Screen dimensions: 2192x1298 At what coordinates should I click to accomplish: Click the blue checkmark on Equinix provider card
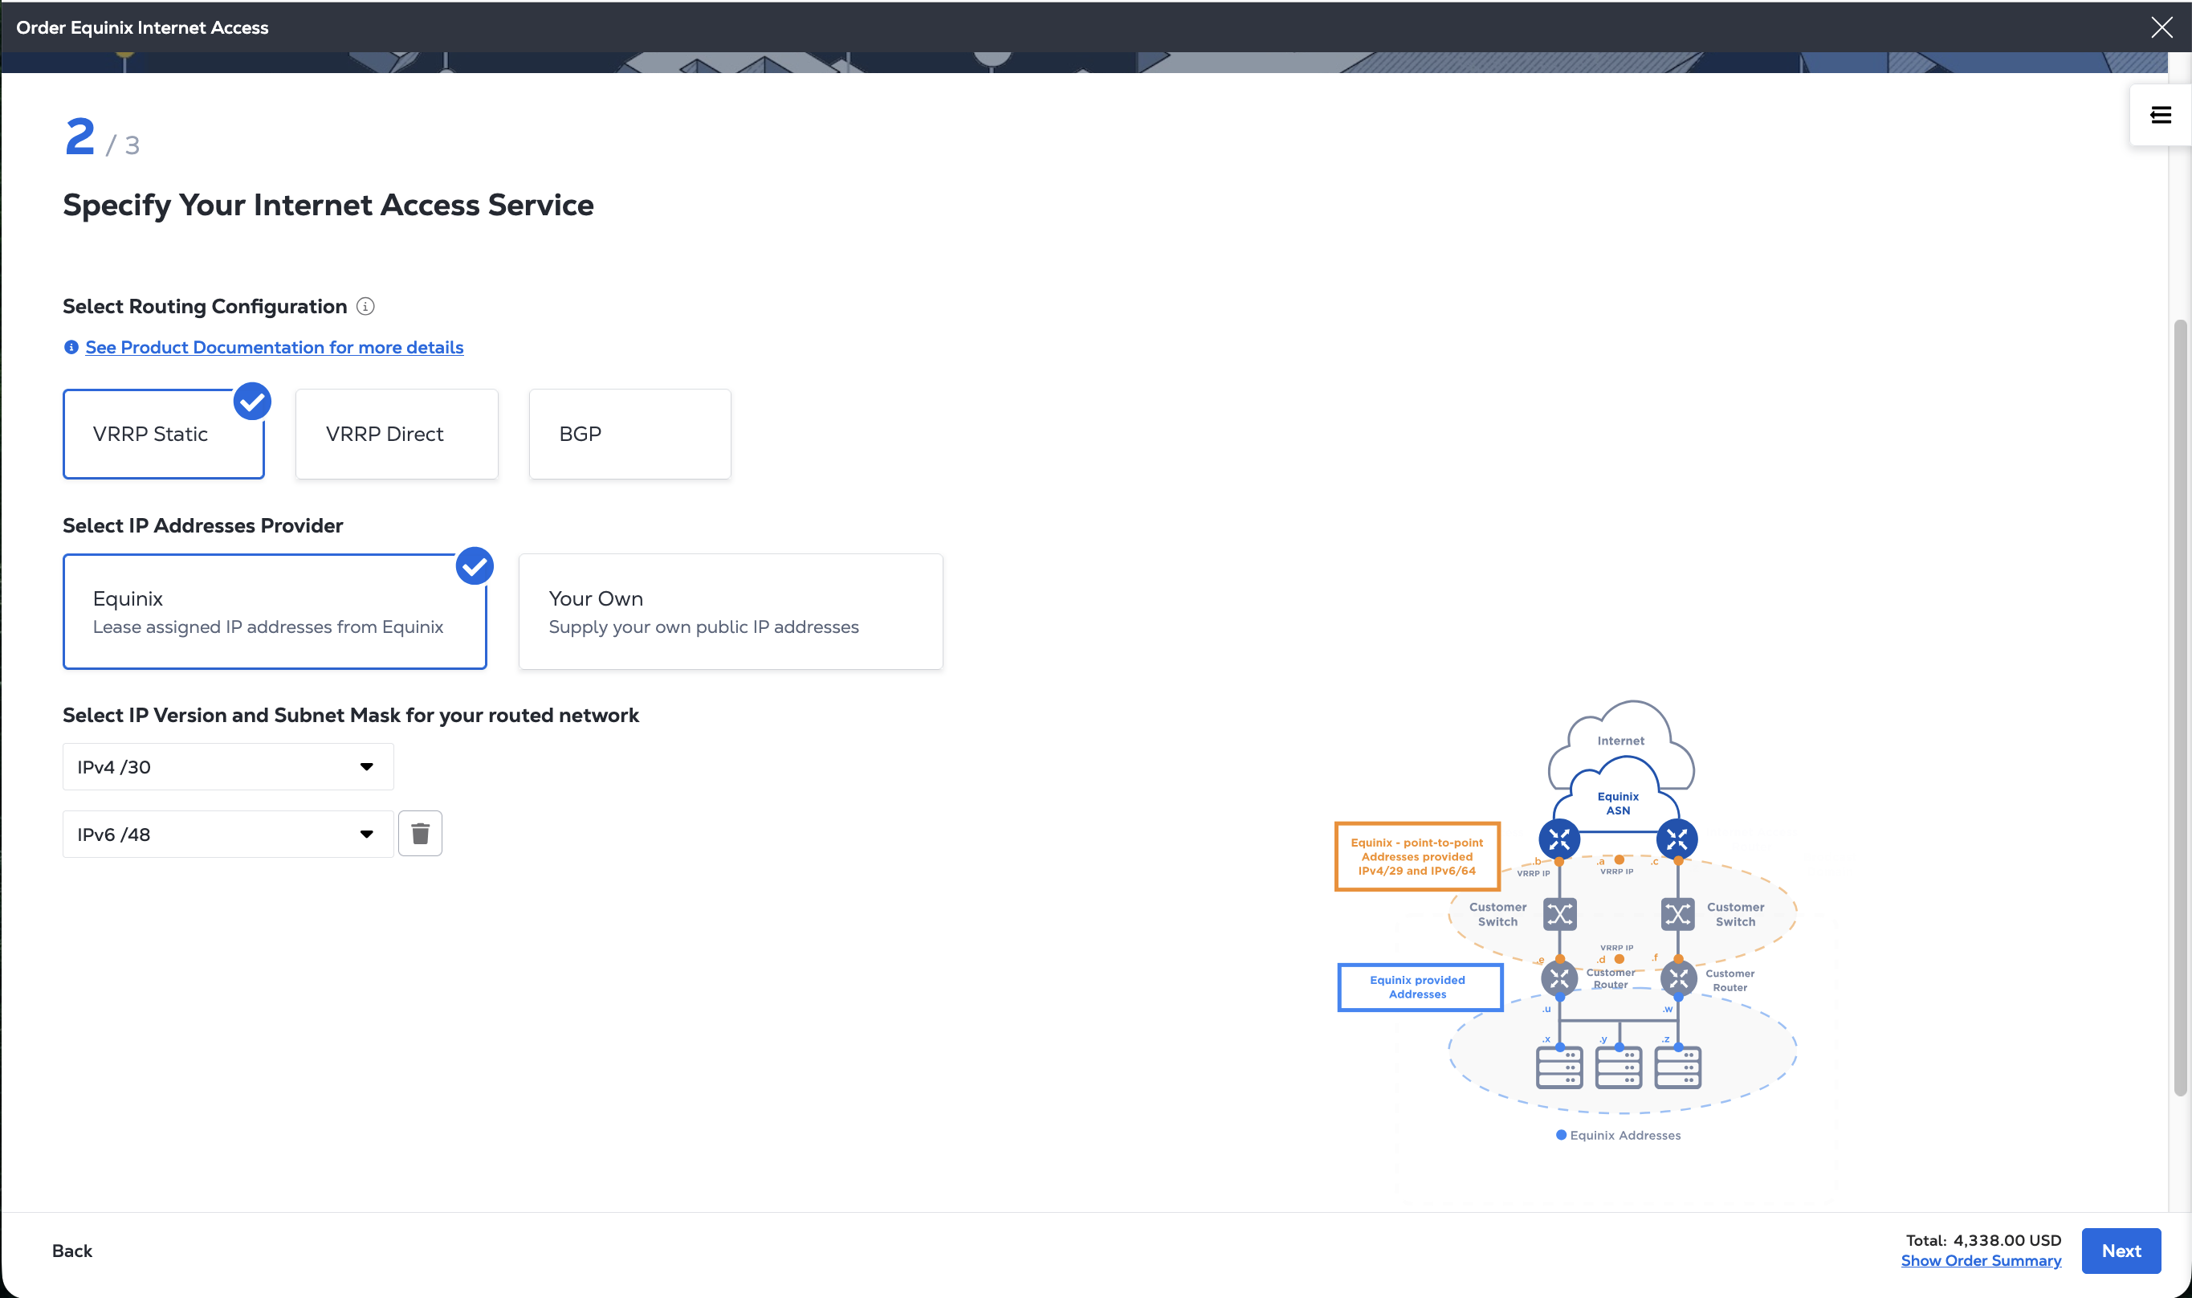point(475,566)
